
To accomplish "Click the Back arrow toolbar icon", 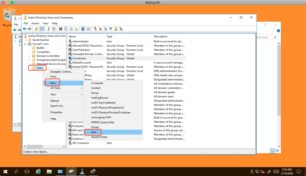I will 25,29.
